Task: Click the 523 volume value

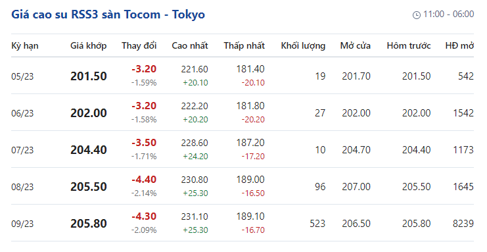Action: (317, 224)
